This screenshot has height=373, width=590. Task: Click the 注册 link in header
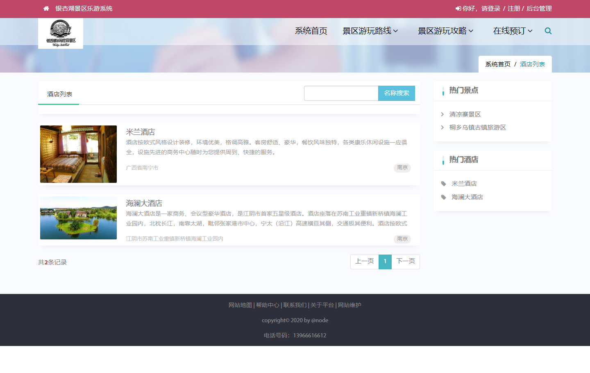[x=514, y=9]
